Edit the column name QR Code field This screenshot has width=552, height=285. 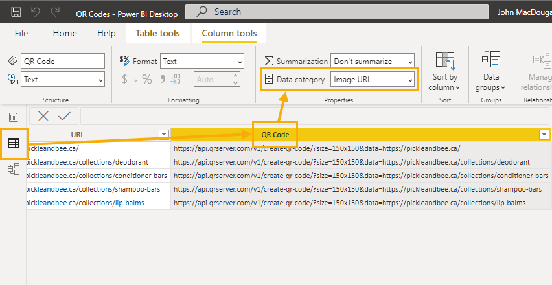63,61
